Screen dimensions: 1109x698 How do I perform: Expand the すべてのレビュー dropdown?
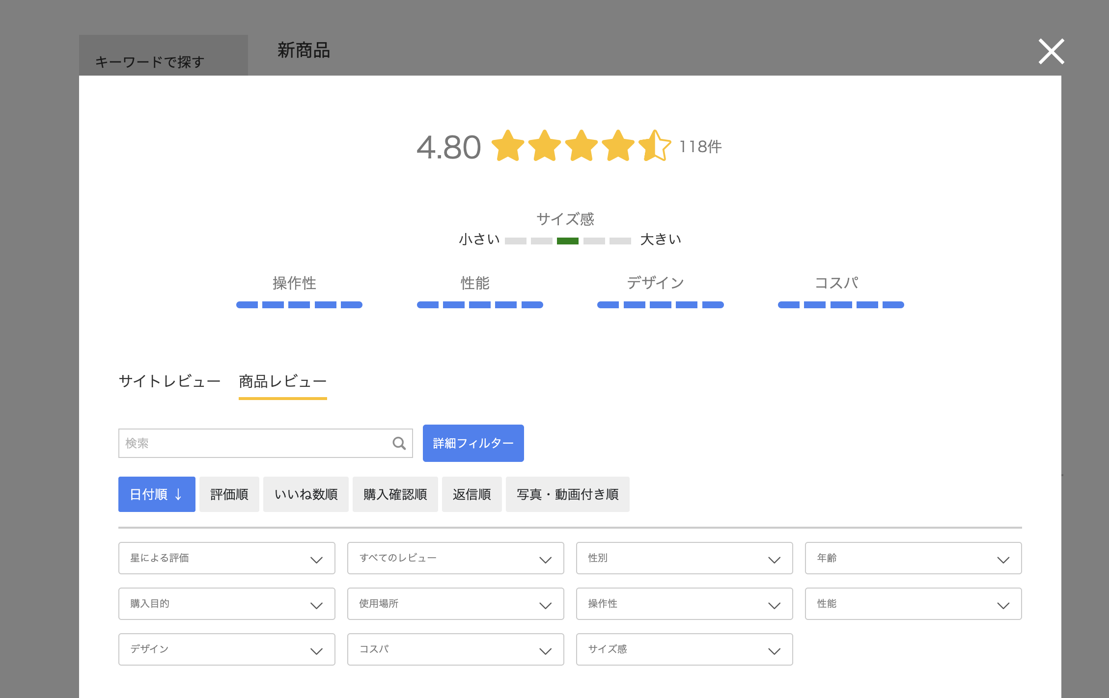point(456,558)
